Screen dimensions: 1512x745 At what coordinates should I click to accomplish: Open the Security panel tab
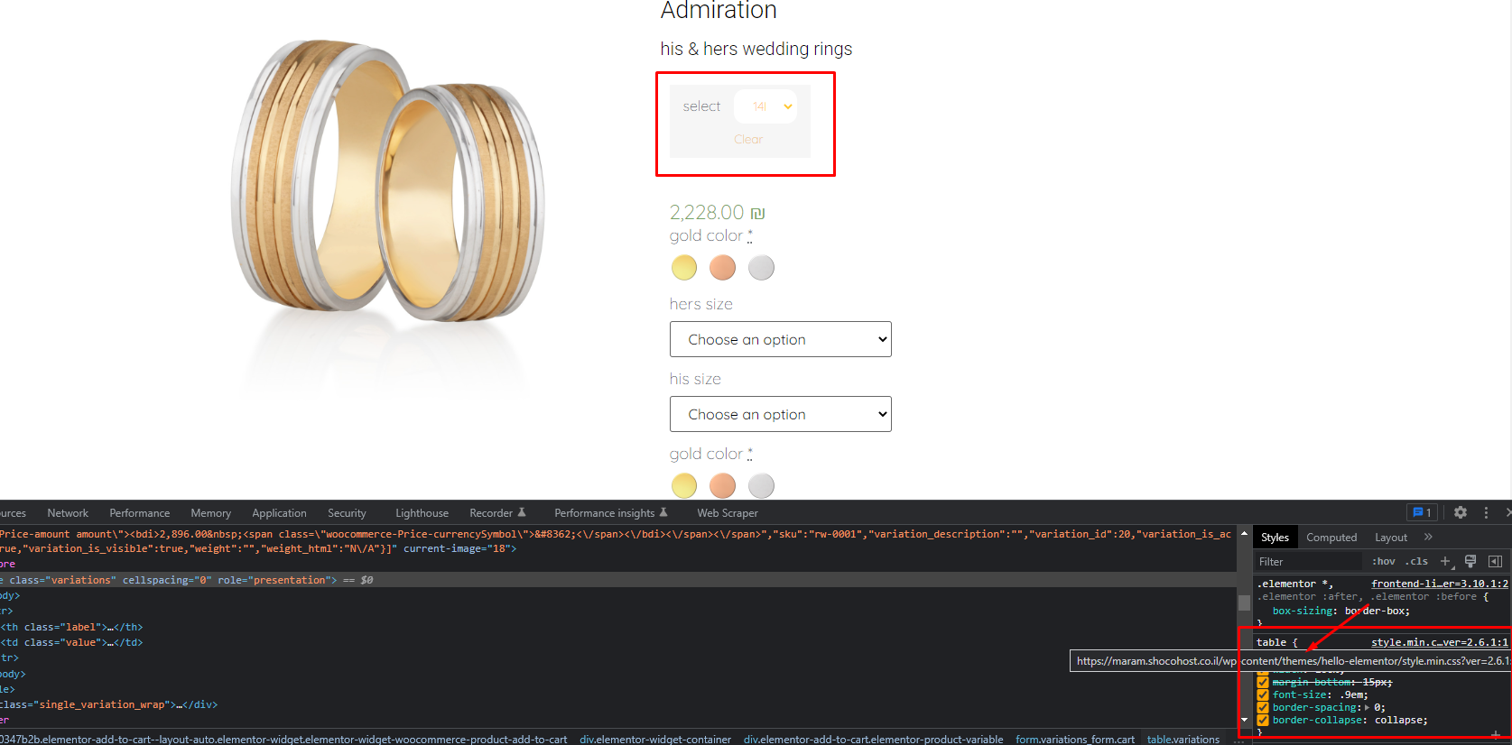(347, 512)
